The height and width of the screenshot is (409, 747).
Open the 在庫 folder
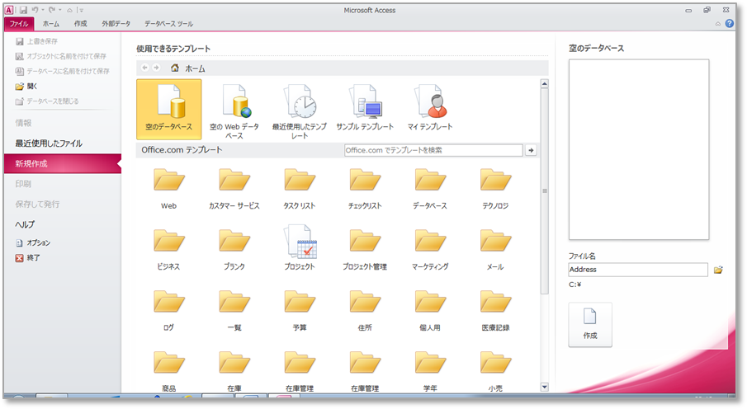[234, 371]
